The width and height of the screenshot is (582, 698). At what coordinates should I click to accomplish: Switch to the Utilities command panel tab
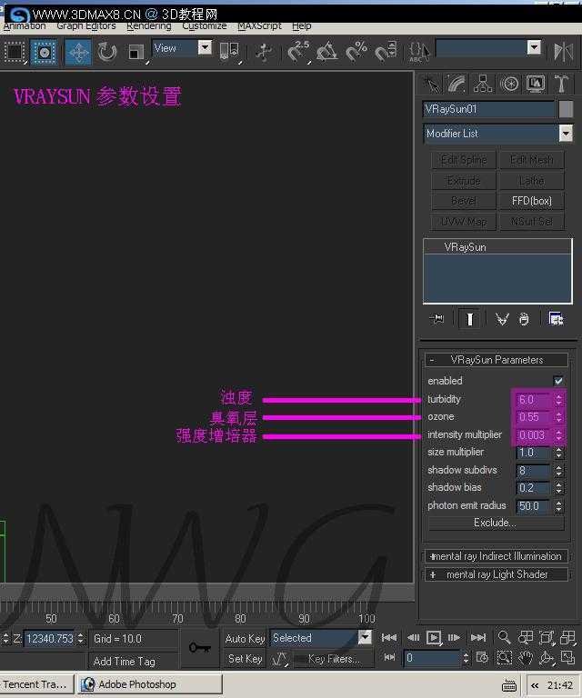(x=561, y=84)
